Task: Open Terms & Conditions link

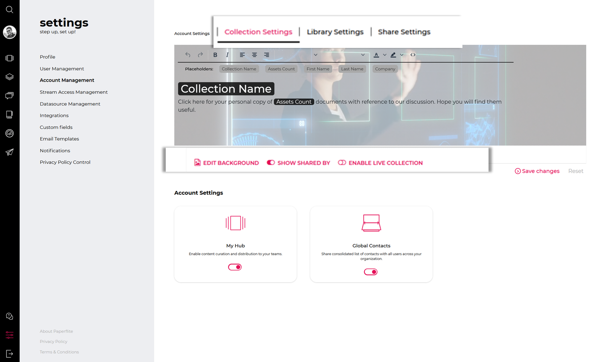Action: click(59, 352)
